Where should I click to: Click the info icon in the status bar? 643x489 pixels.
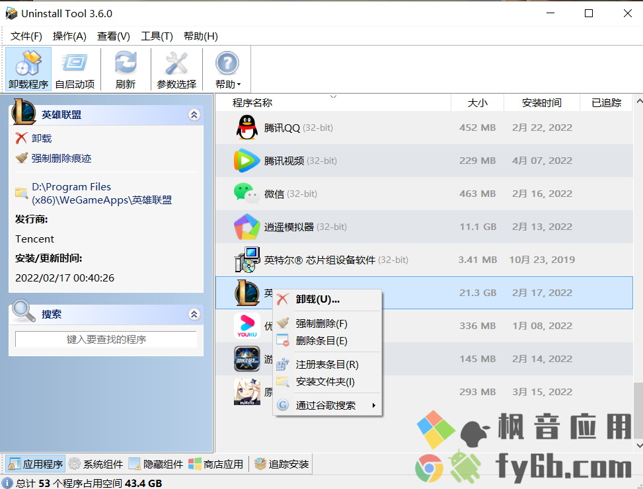pyautogui.click(x=7, y=483)
